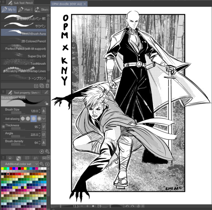
Task: Open the Tool property panel hamburger menu
Action: [3, 92]
